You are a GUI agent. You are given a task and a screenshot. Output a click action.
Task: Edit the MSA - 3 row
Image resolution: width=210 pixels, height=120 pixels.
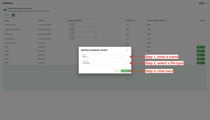(x=199, y=59)
